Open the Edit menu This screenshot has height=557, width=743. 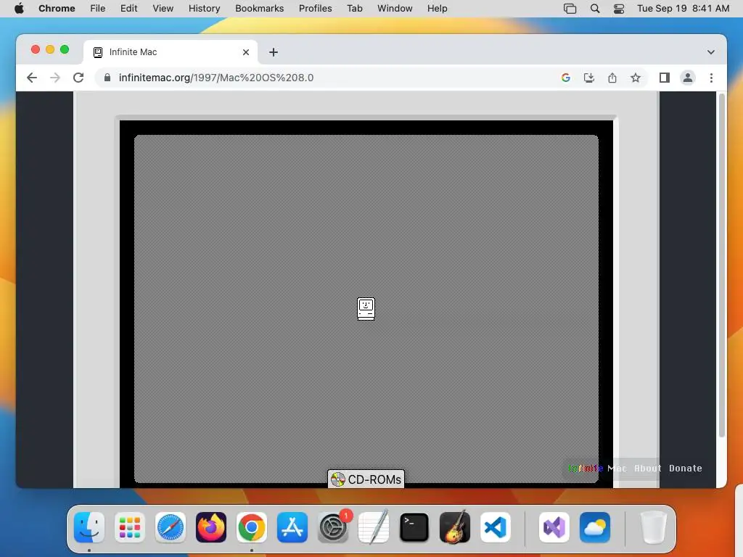[128, 9]
